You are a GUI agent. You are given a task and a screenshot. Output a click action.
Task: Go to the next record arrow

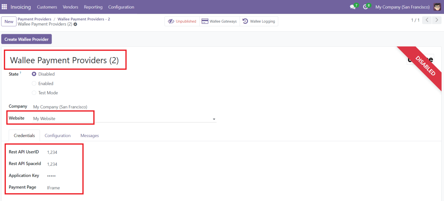[x=436, y=20]
